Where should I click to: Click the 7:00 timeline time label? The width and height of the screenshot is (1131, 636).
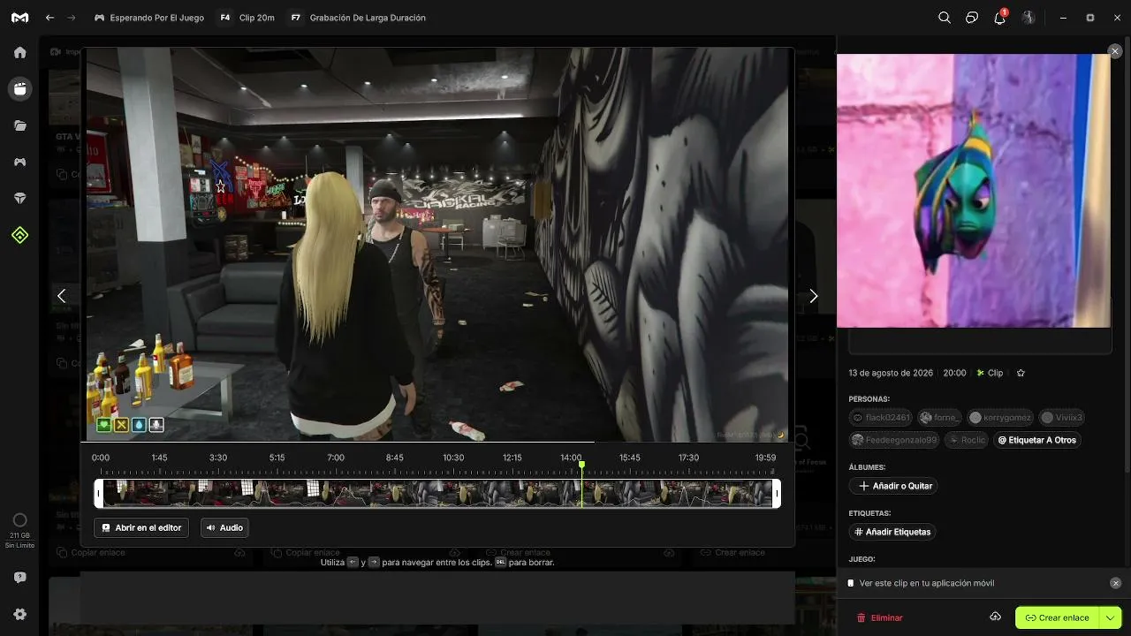coord(336,458)
